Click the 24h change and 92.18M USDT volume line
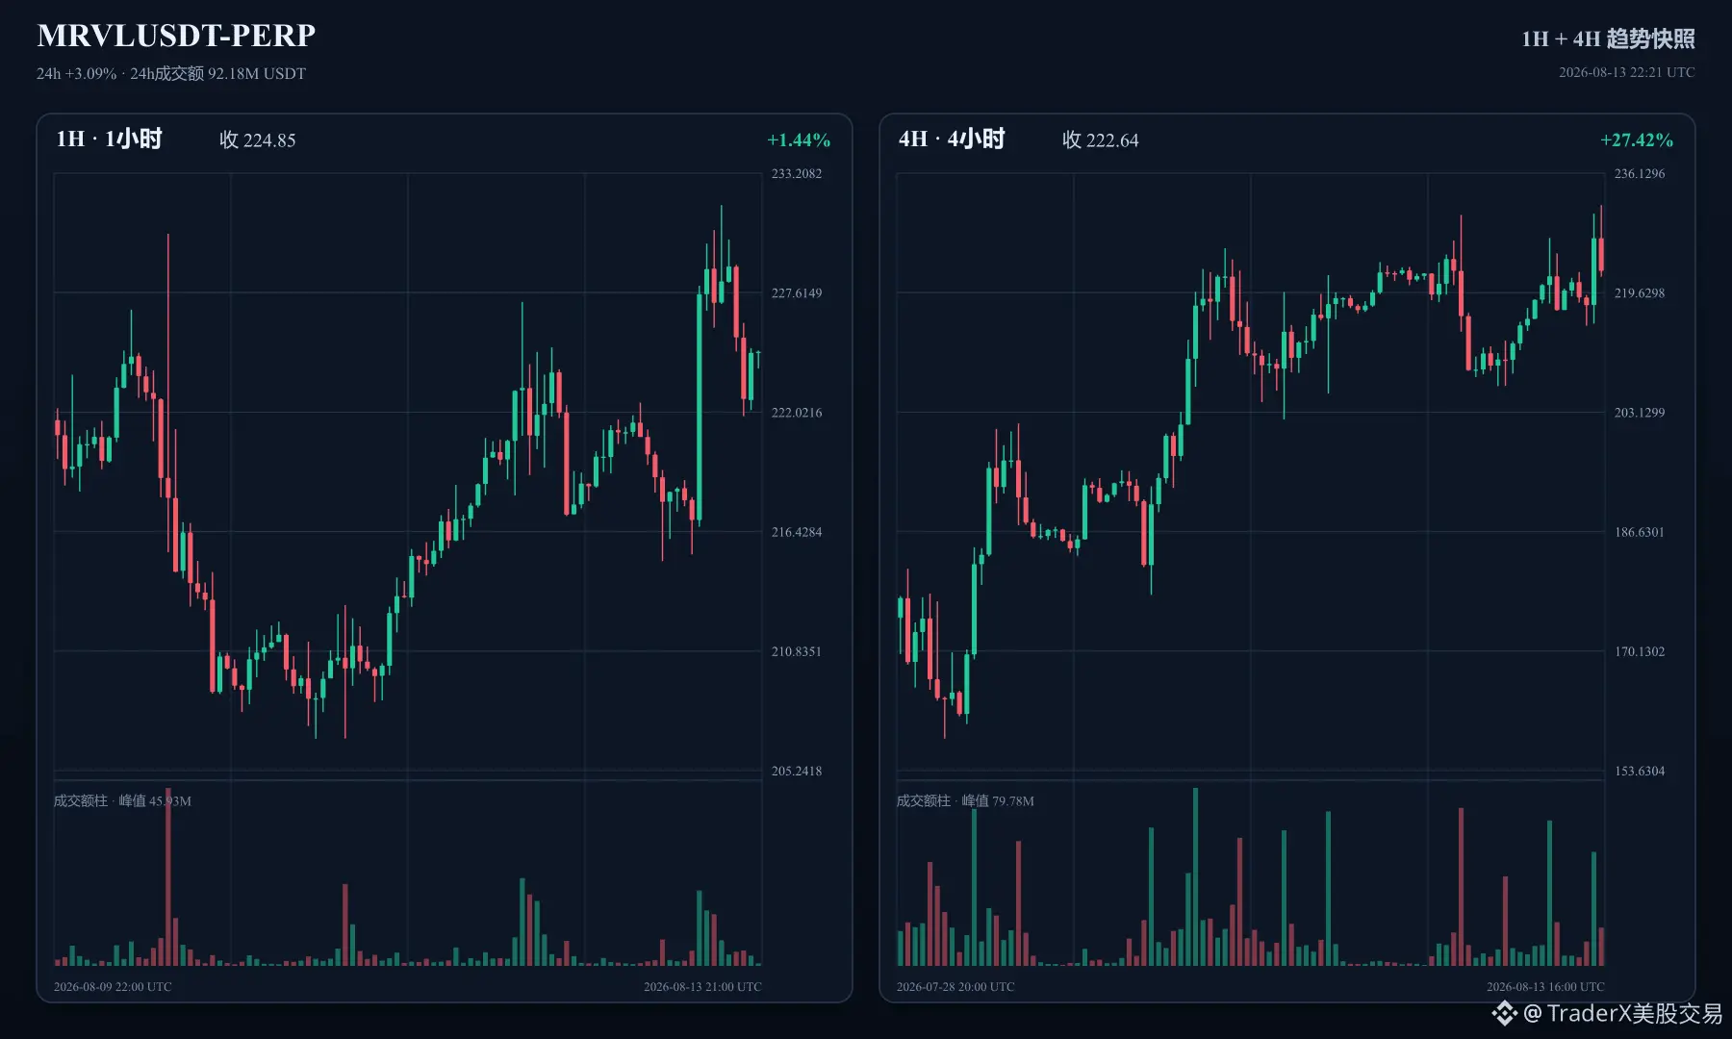 coord(171,74)
